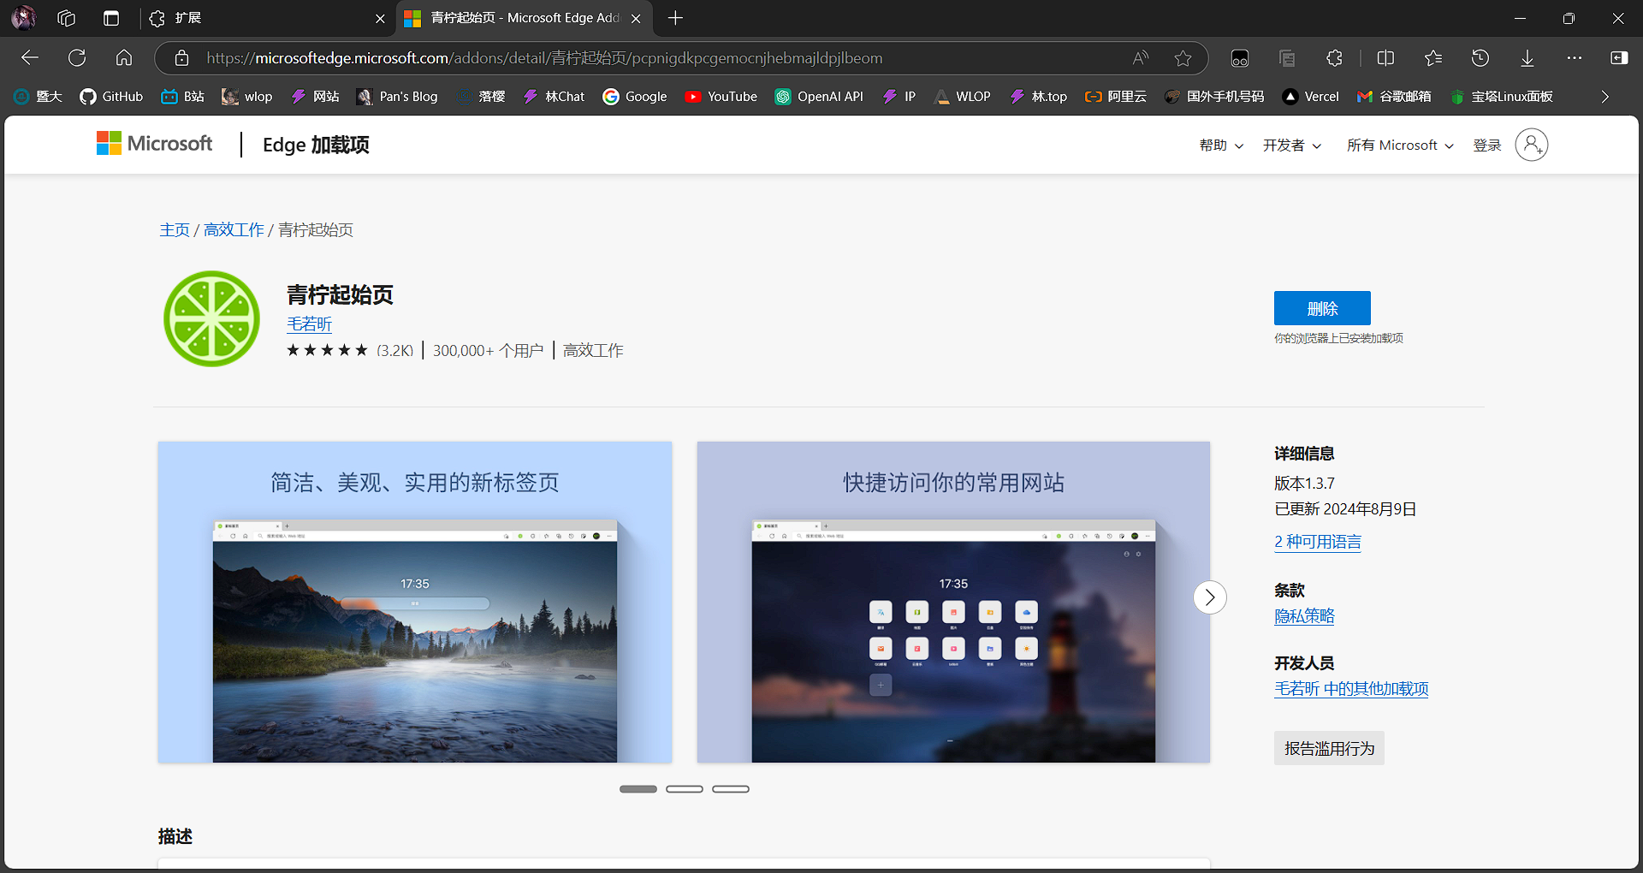Screen dimensions: 1643x873
Task: Open browser history panel
Action: pyautogui.click(x=1480, y=58)
